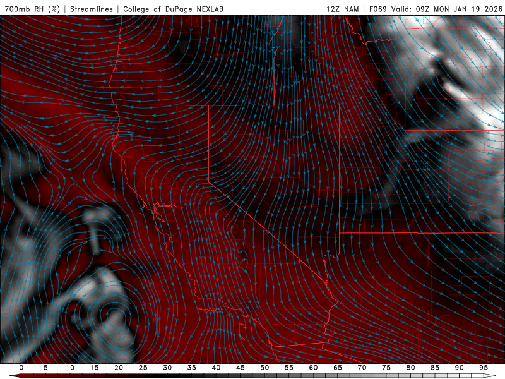
Task: Click the colorbar label "50"
Action: pos(264,368)
